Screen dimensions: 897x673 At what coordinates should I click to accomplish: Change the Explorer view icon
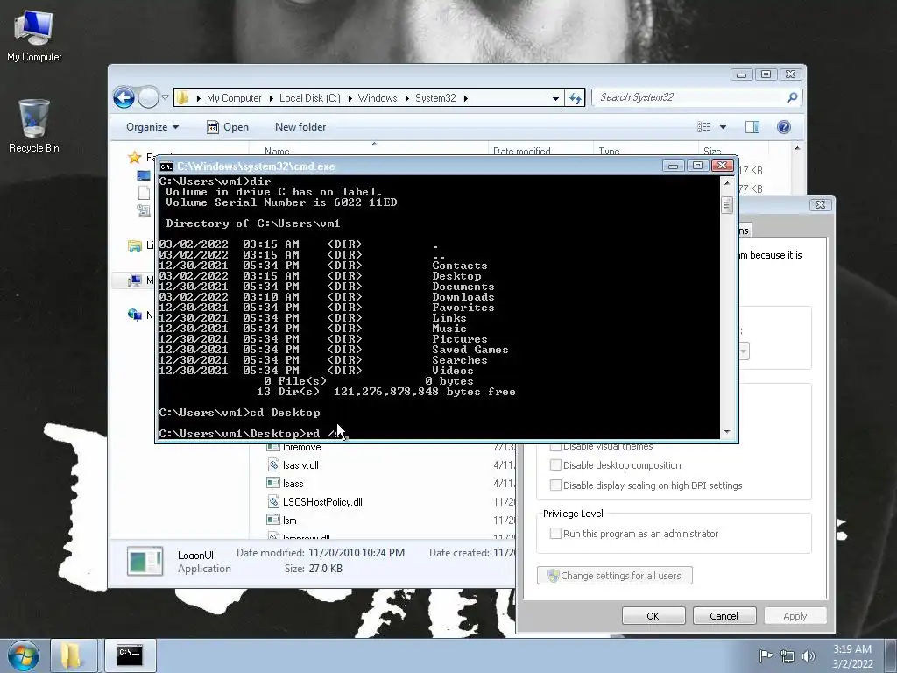pyautogui.click(x=704, y=127)
